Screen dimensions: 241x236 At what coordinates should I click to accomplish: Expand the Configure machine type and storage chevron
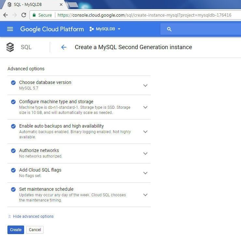[145, 107]
